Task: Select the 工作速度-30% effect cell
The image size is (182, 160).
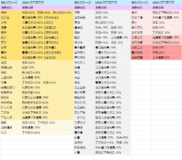Action: point(167,58)
